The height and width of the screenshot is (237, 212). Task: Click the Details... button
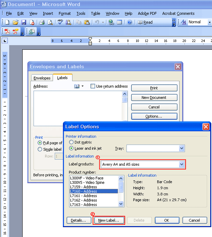(x=79, y=220)
